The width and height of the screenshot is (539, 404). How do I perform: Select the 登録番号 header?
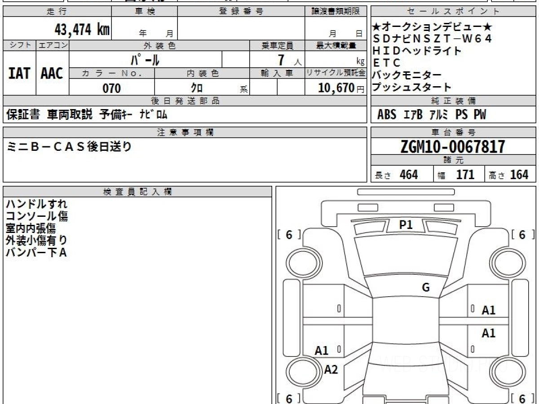pyautogui.click(x=241, y=12)
